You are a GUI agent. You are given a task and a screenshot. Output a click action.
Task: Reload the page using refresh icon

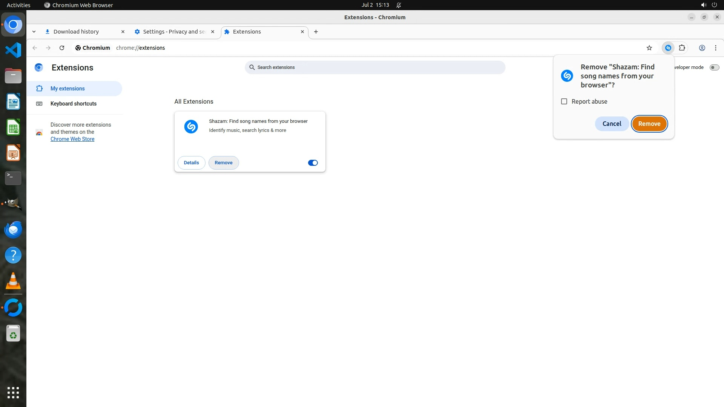coord(62,48)
